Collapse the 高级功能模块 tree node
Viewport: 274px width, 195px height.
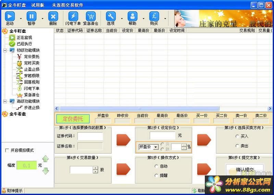click(5, 101)
